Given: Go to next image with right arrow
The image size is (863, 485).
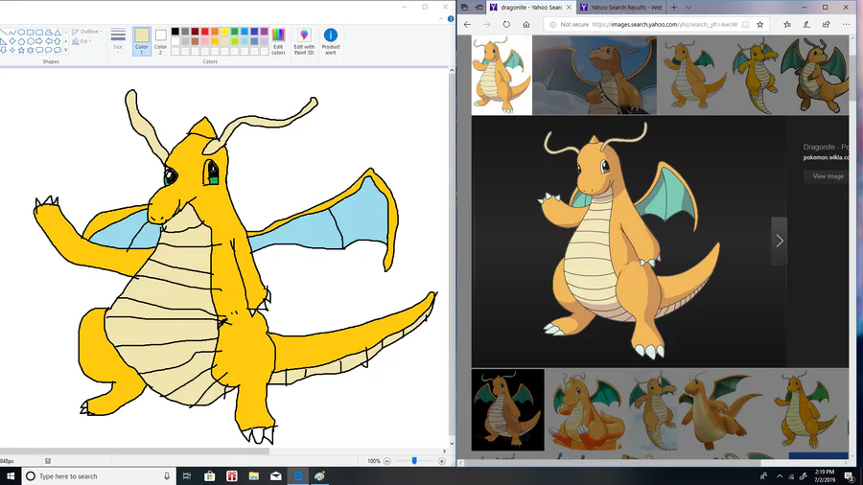Looking at the screenshot, I should (779, 241).
